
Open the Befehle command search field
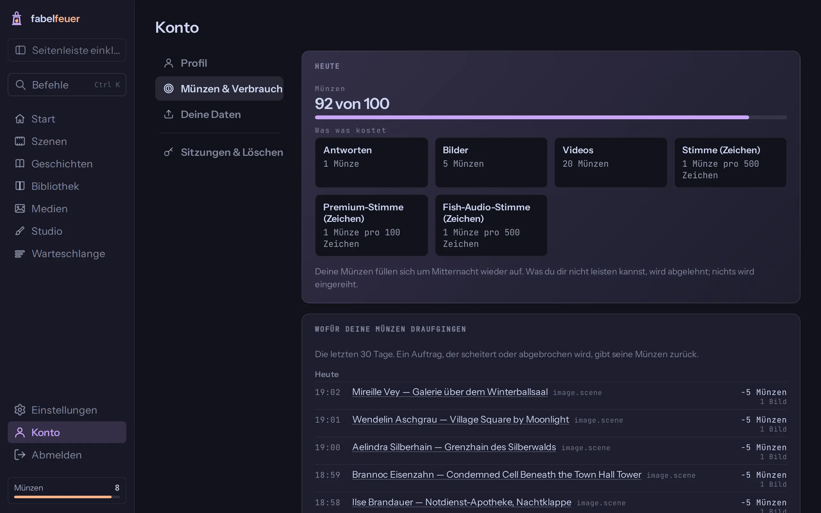[x=67, y=85]
